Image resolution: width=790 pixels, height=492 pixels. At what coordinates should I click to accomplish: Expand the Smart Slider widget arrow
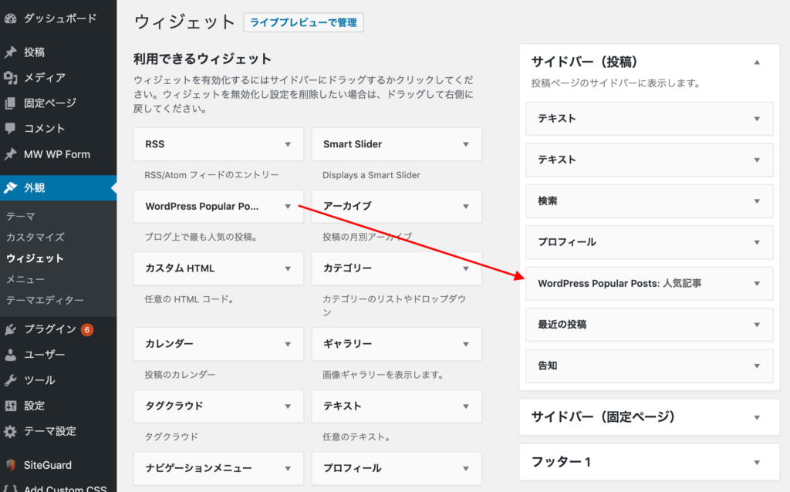tap(466, 144)
